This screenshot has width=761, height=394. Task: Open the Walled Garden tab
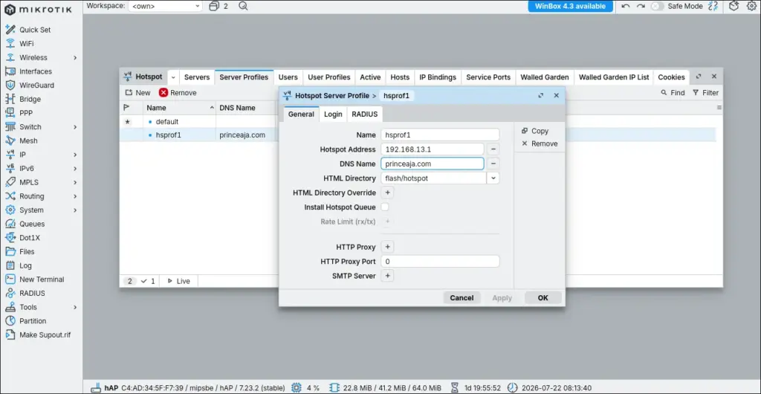pos(545,77)
